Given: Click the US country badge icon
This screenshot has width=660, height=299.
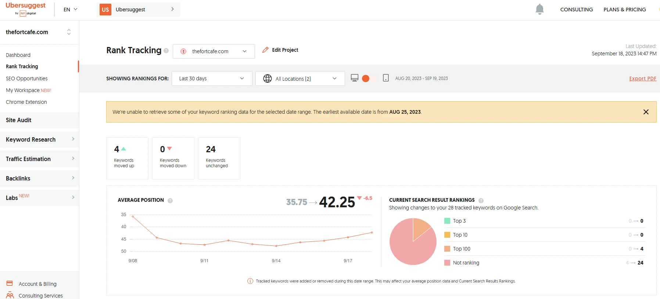Looking at the screenshot, I should tap(105, 10).
